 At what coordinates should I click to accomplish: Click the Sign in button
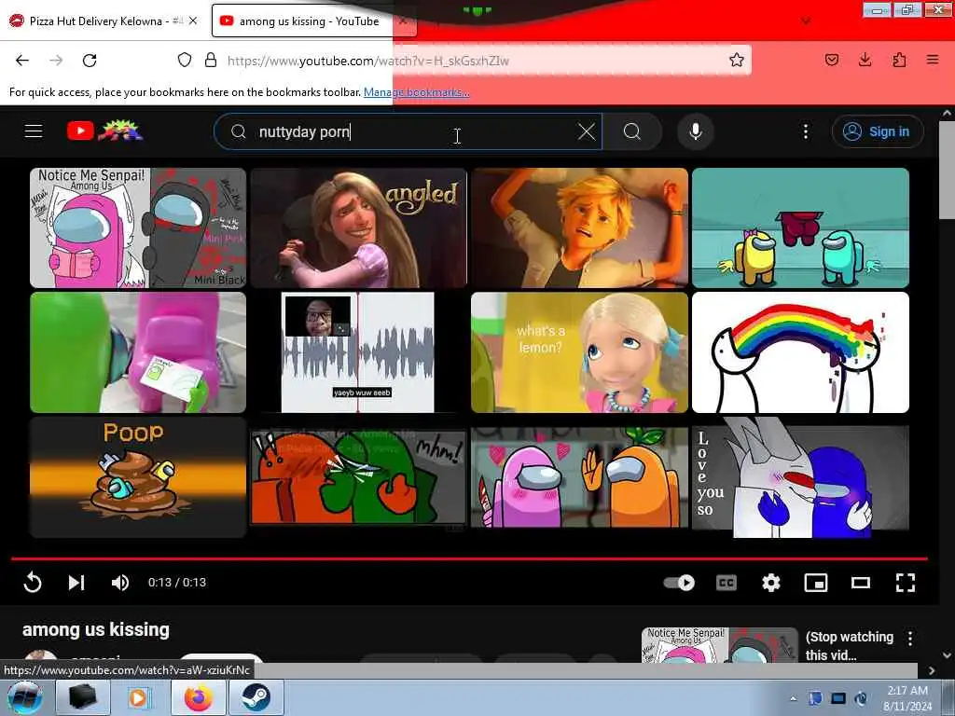click(878, 131)
